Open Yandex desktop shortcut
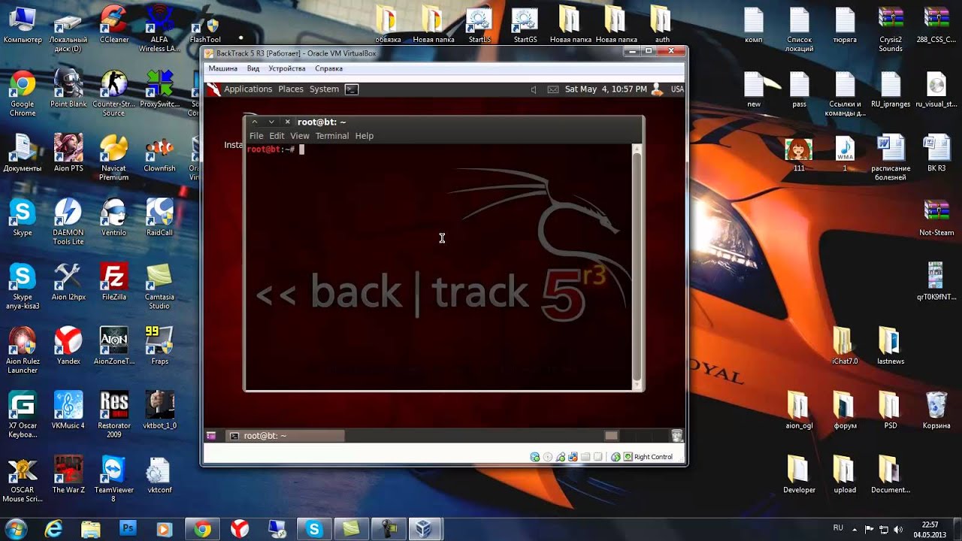This screenshot has height=541, width=962. click(x=68, y=346)
